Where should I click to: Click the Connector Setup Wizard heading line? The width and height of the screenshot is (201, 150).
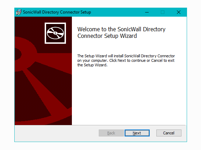(x=107, y=36)
